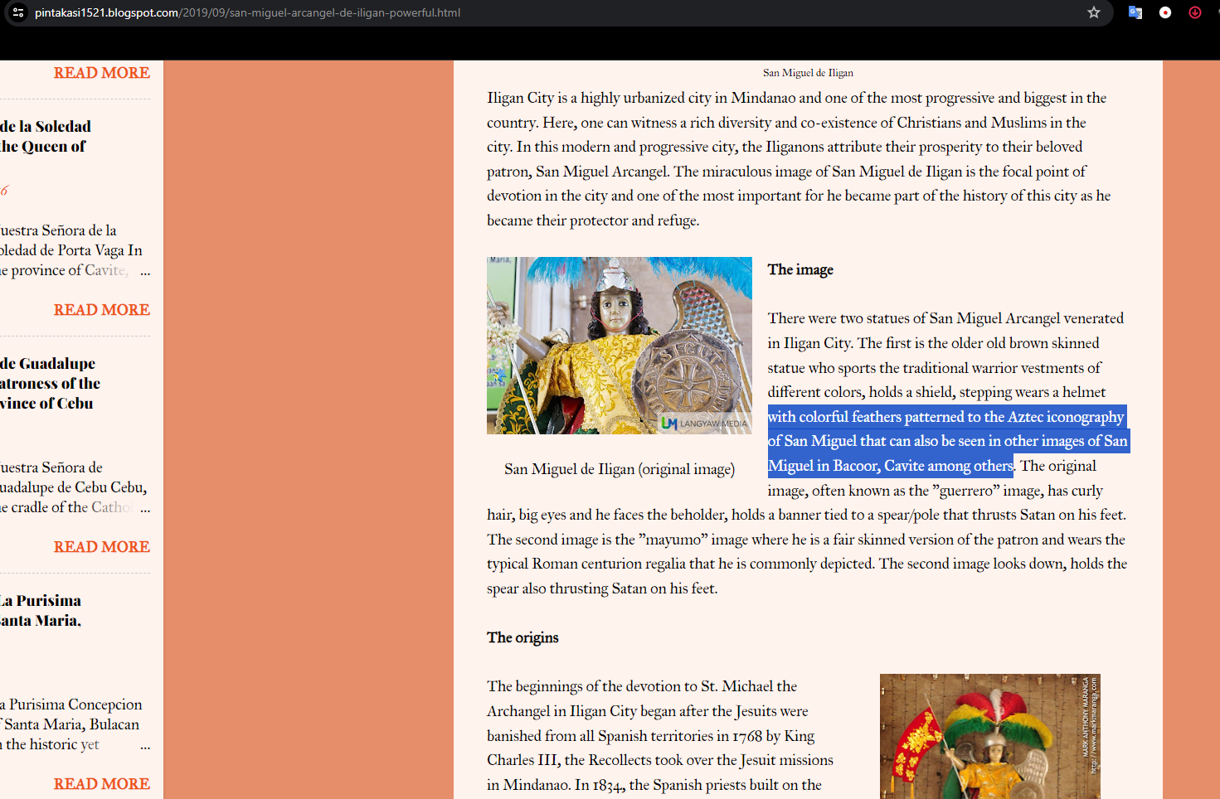Bookmark this page with the star icon
Screen dimensions: 1220x799
pyautogui.click(x=1094, y=12)
